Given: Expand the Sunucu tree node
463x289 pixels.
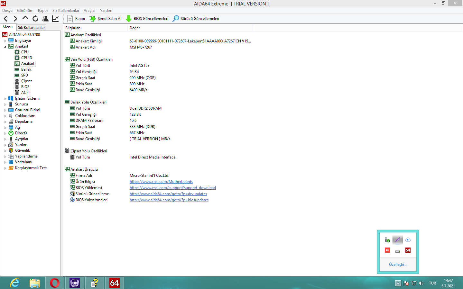Looking at the screenshot, I should [x=5, y=104].
